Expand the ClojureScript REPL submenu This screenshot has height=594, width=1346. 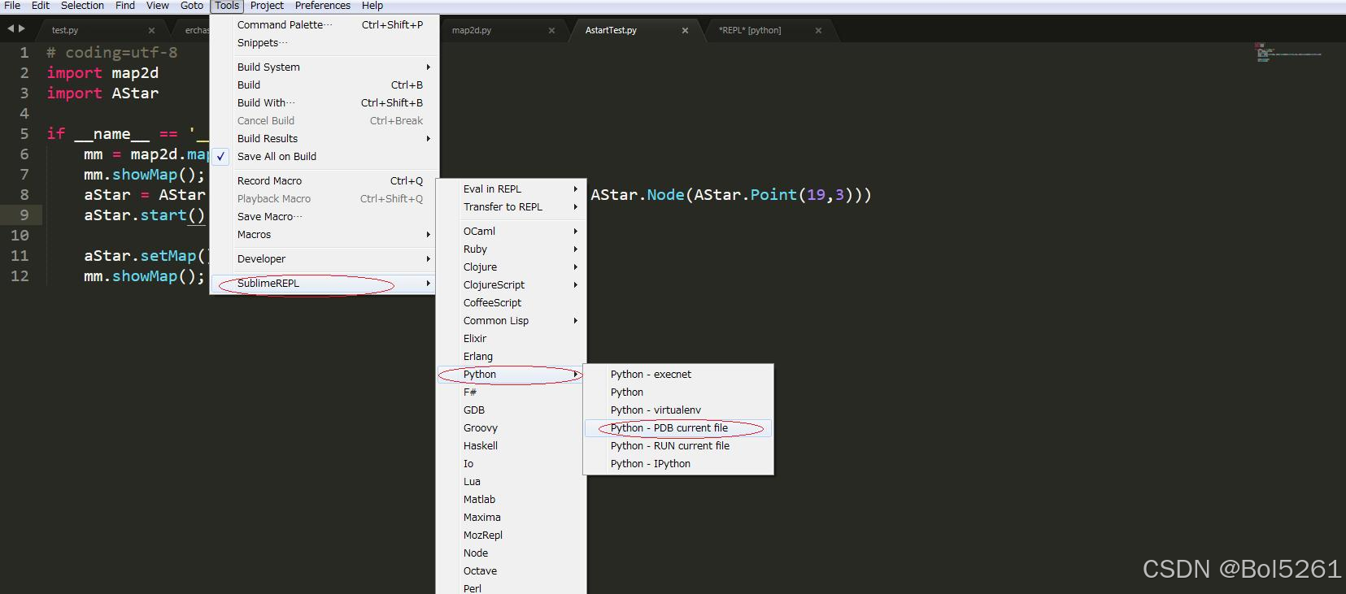coord(511,285)
